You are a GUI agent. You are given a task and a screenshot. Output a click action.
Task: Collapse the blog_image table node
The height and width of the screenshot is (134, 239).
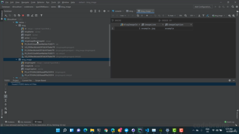tap(16, 60)
